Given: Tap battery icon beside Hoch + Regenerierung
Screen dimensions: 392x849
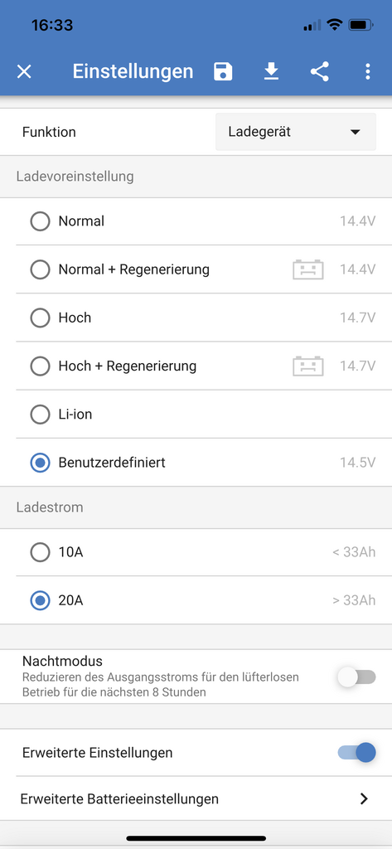Looking at the screenshot, I should pyautogui.click(x=308, y=366).
